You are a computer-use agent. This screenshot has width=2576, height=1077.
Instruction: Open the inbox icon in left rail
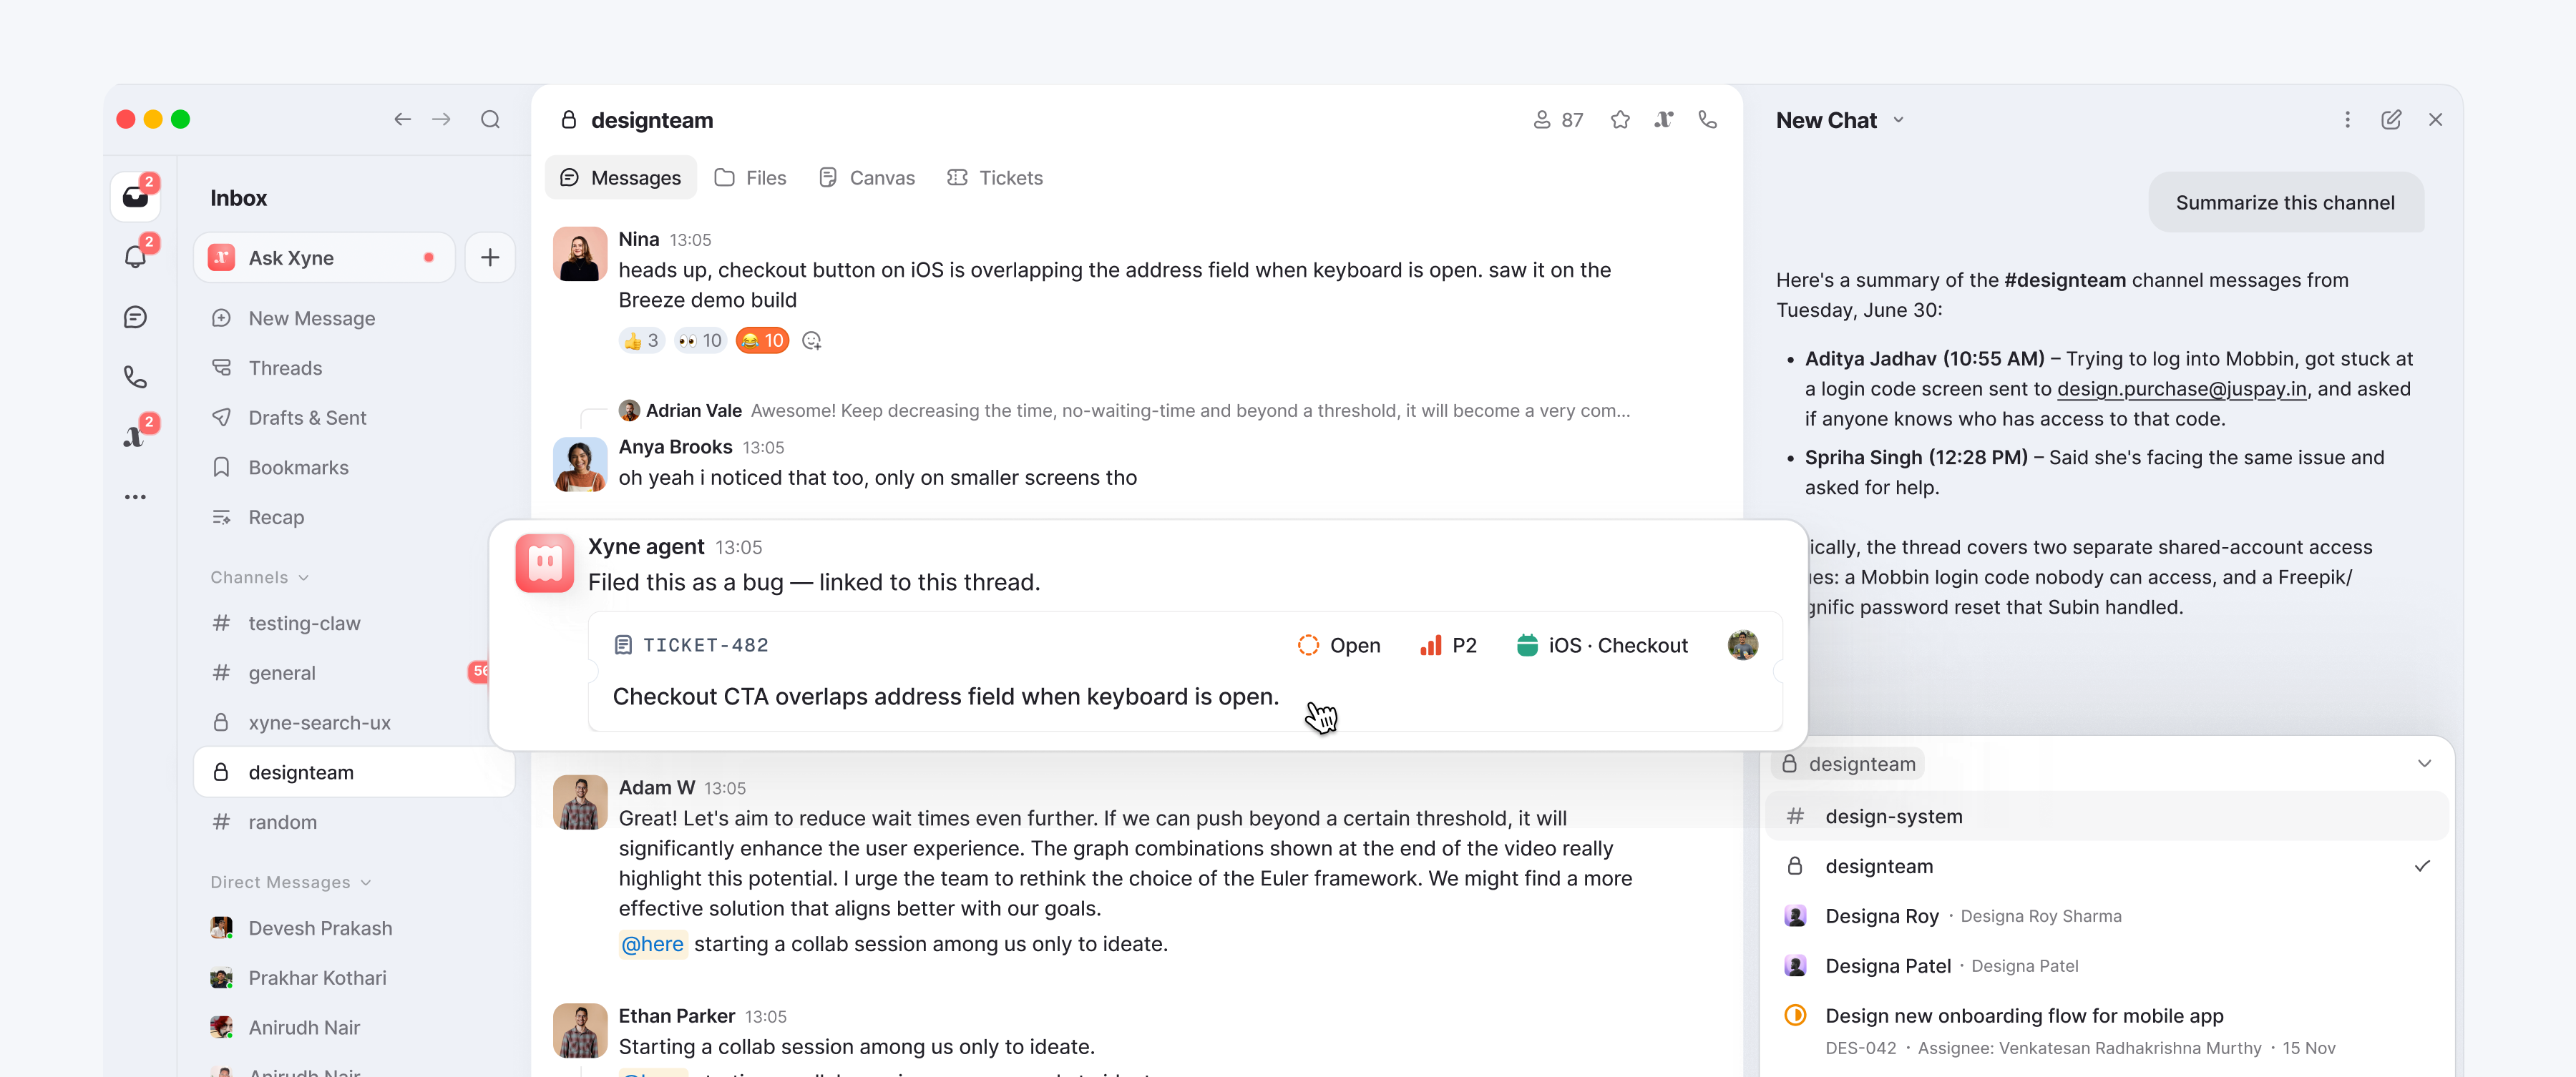[x=135, y=197]
